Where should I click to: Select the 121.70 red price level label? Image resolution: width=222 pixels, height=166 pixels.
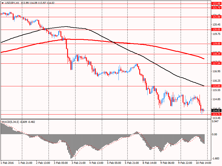tap(216, 8)
